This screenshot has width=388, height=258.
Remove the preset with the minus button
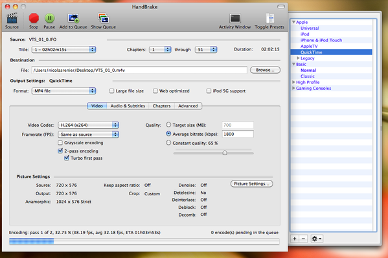click(x=303, y=239)
